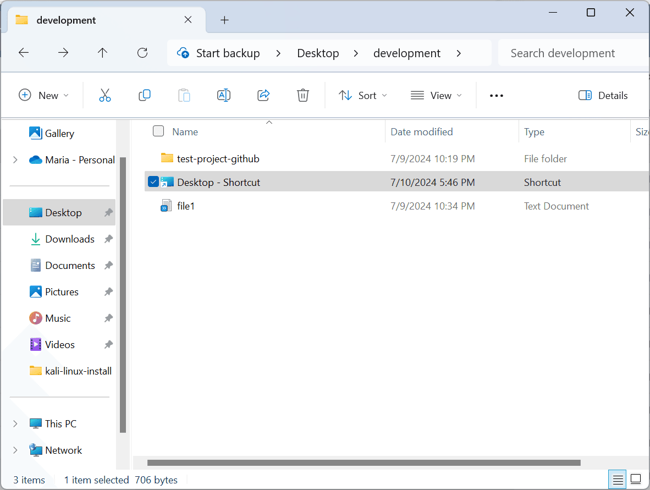650x490 pixels.
Task: Unpin Downloads using its pin icon
Action: pyautogui.click(x=109, y=239)
